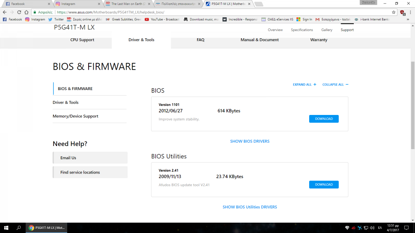Click the Kostas Lio profile button

coord(368,2)
